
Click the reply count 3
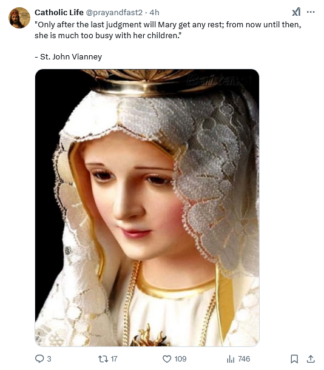49,359
